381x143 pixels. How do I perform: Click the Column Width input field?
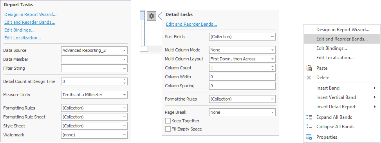pos(242,77)
